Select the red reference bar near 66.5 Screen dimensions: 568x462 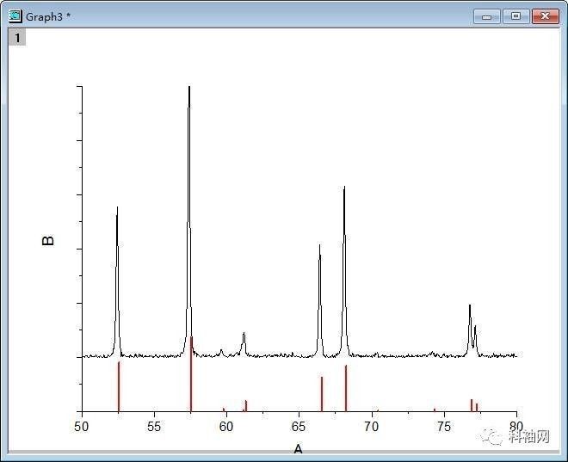(322, 394)
